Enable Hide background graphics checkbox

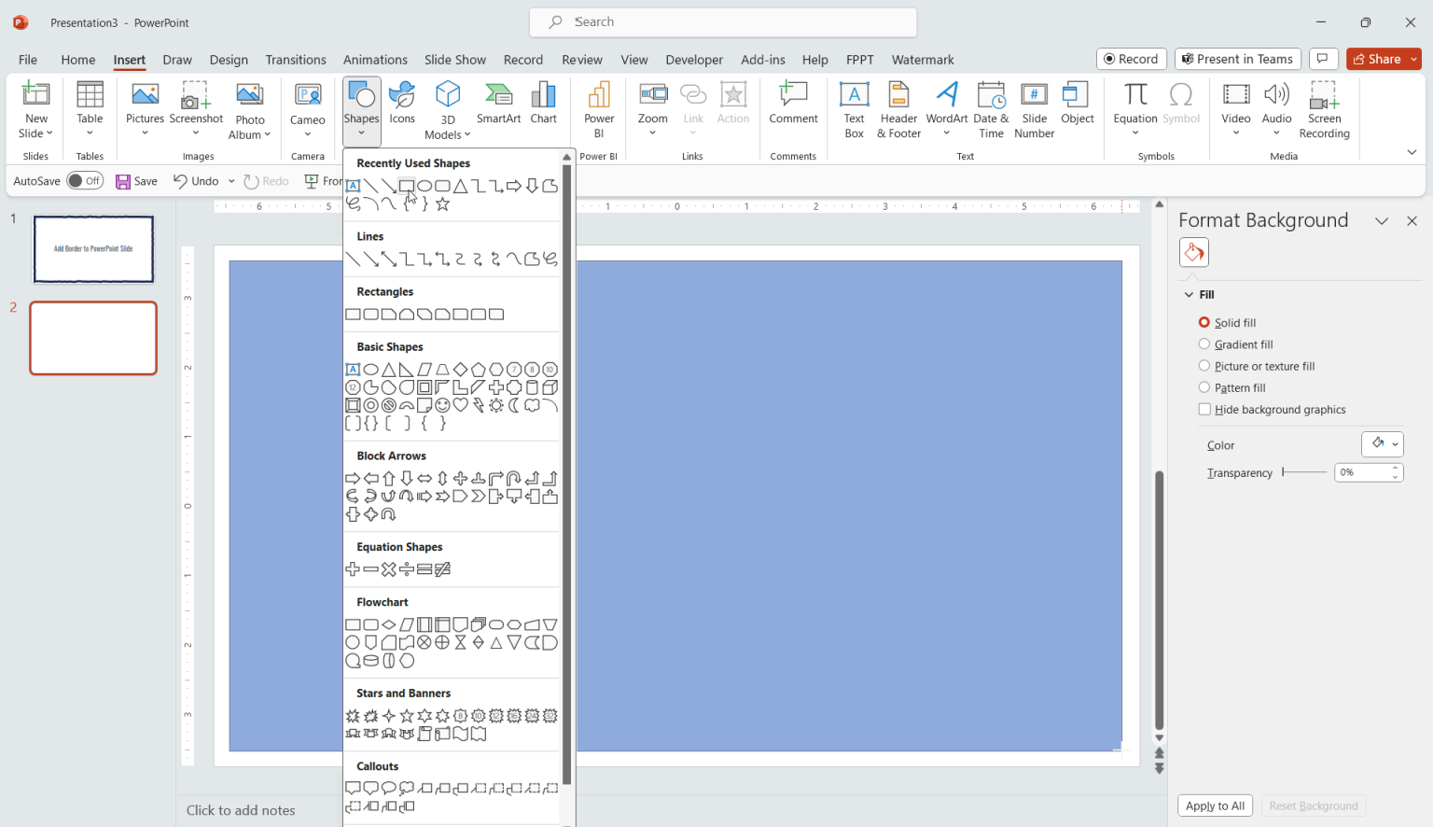click(x=1204, y=410)
